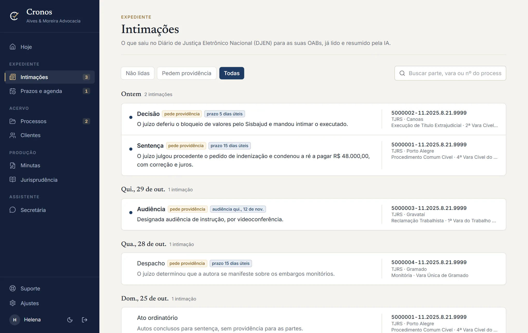Open the Jurisprudência section

50,180
